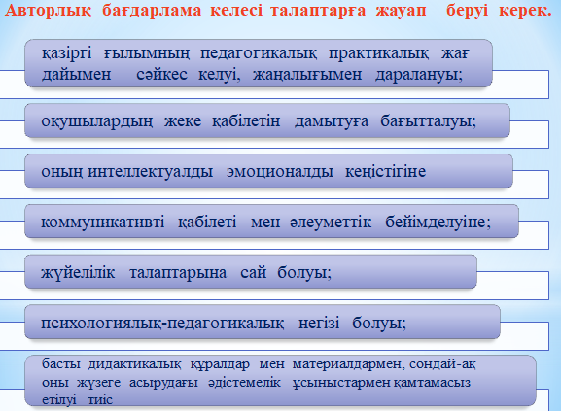
Task: Click the word 'кеңістігіне' in third box
Action: pyautogui.click(x=385, y=172)
